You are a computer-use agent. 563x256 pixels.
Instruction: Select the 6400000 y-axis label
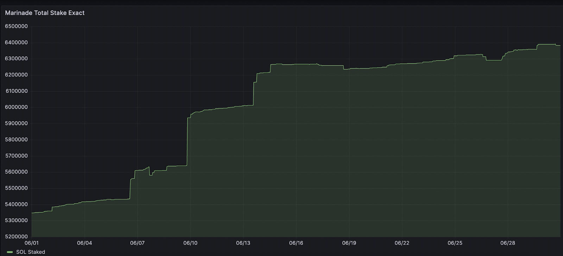[16, 43]
